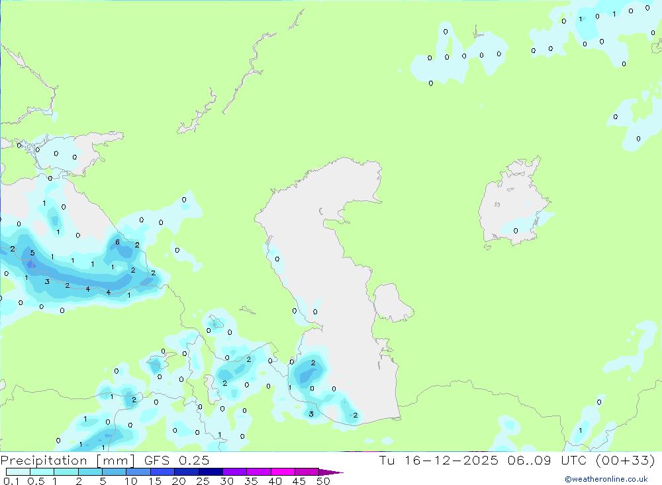Pick the 30–35 mm violet legend swatch
This screenshot has height=485, width=662.
coord(235,472)
